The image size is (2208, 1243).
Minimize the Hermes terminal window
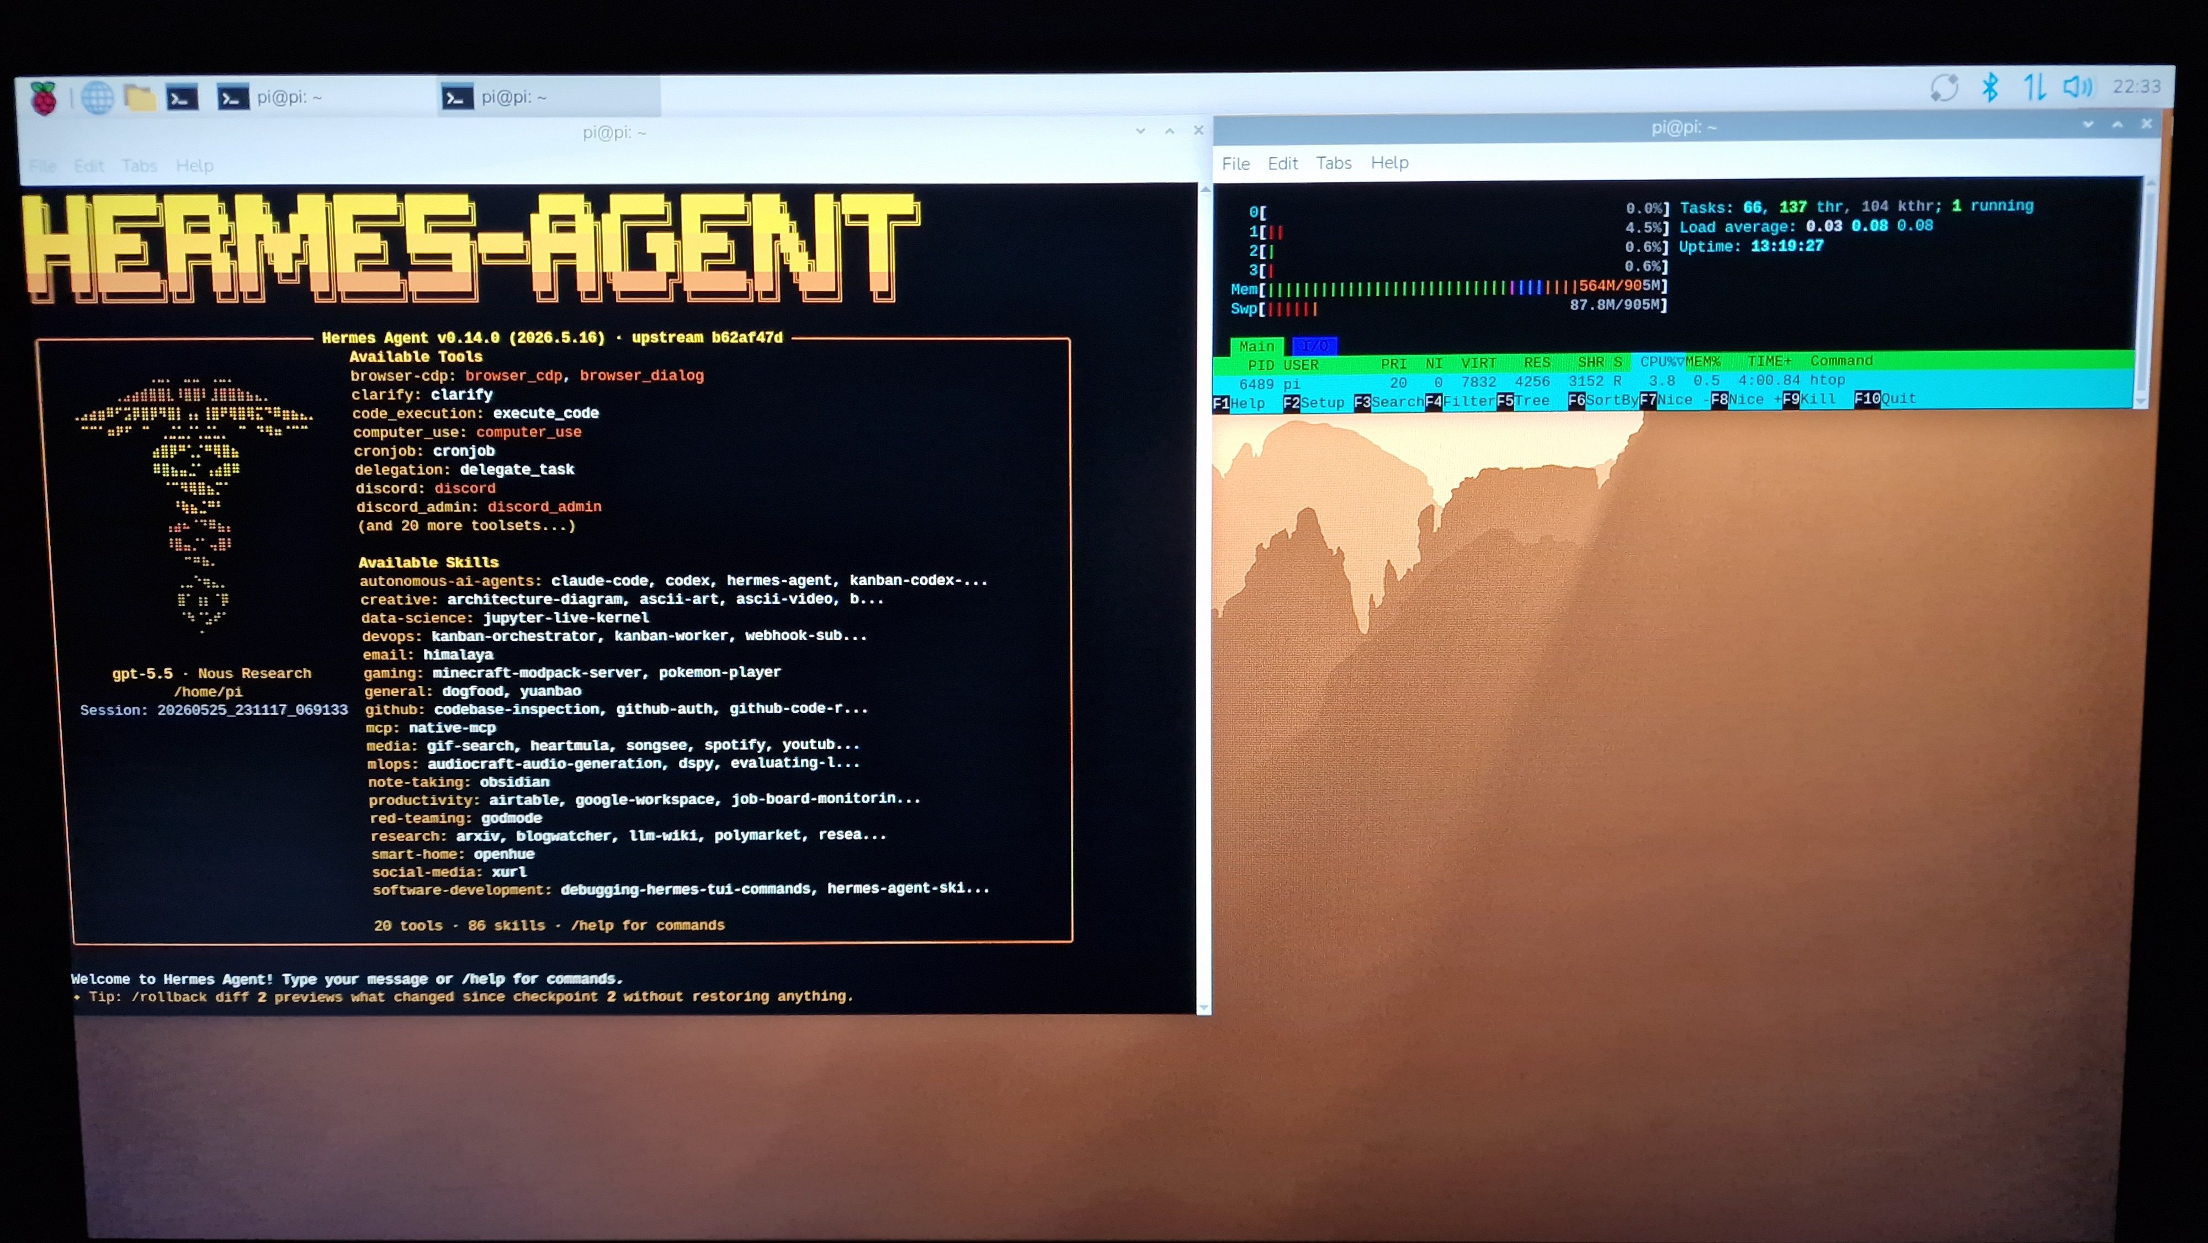pyautogui.click(x=1140, y=131)
